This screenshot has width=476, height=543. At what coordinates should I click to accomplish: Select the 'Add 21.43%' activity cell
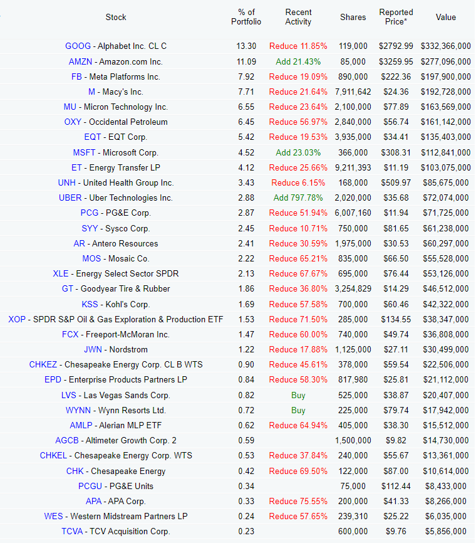[298, 61]
